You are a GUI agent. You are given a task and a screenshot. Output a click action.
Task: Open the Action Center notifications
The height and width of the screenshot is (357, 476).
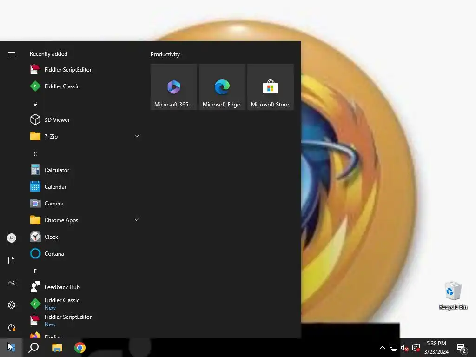(x=462, y=348)
